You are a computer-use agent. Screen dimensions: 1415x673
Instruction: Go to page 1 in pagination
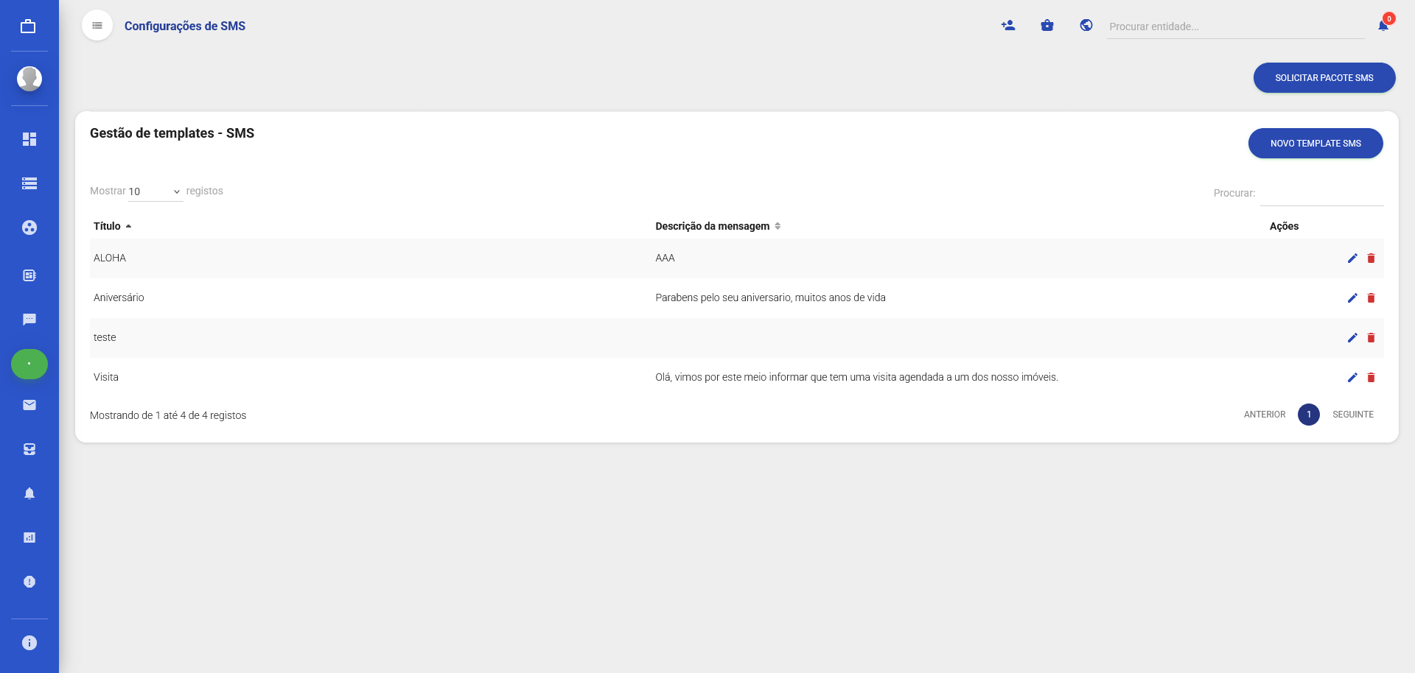coord(1308,415)
